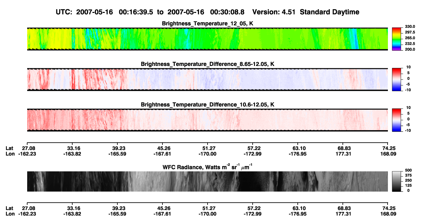
Task: Click the 'Lat' row label below WFC Radiance panel
Action: click(x=10, y=208)
